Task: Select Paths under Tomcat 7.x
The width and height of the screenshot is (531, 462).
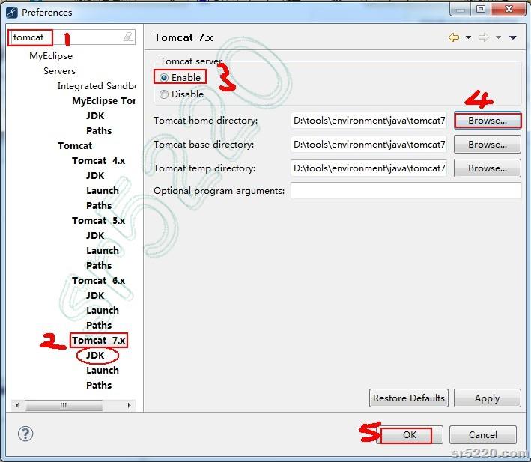Action: (99, 385)
